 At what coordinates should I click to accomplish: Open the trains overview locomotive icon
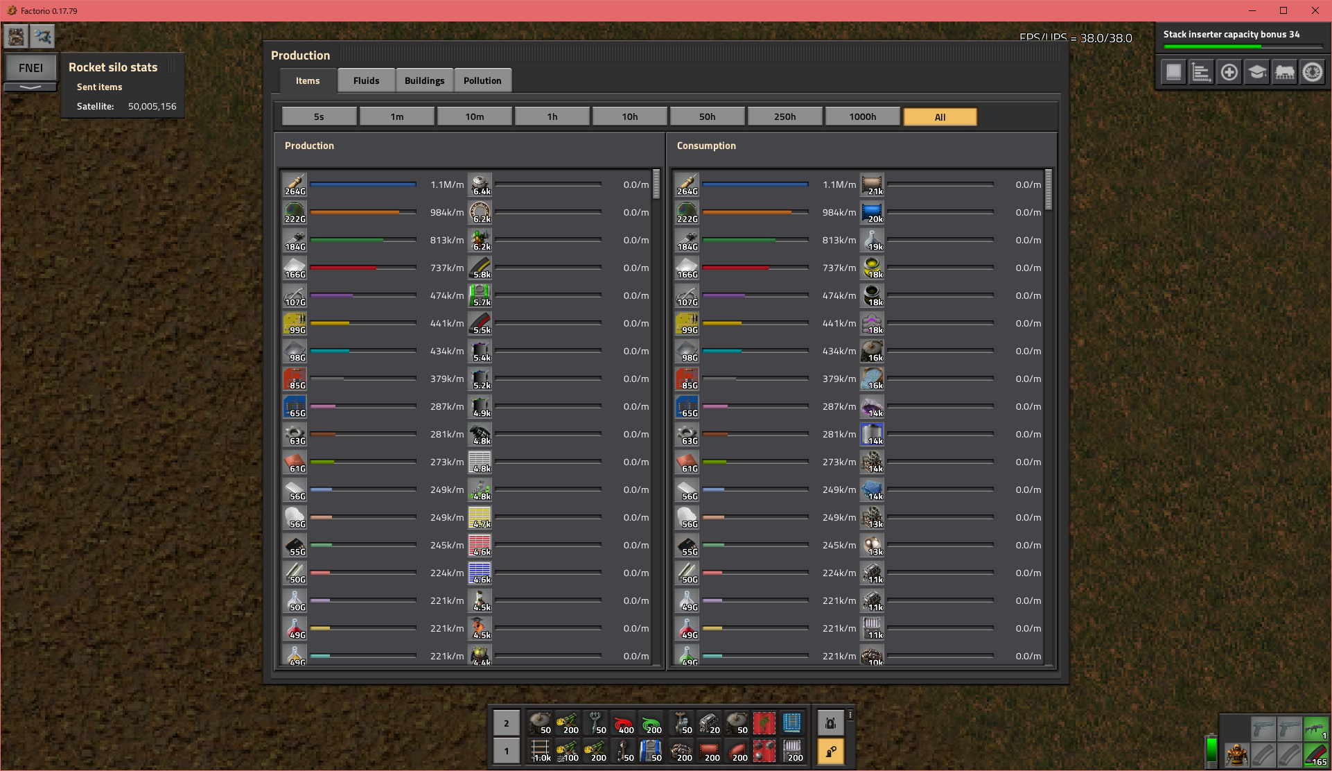point(1285,72)
